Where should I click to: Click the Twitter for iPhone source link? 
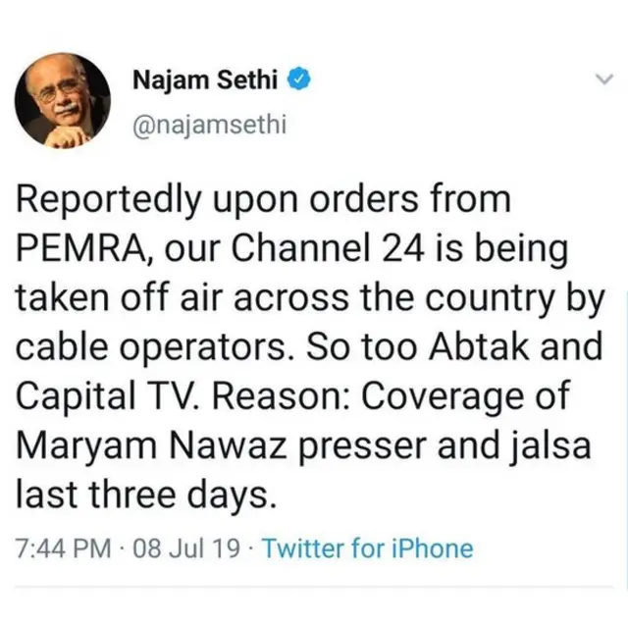[367, 548]
